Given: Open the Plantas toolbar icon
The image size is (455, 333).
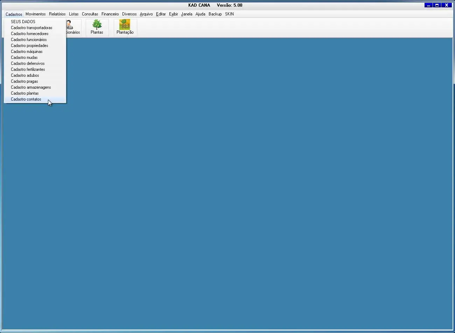Looking at the screenshot, I should pos(97,27).
